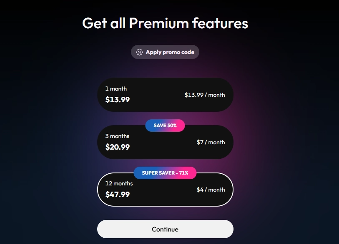Click the 3 months plan duration label
The image size is (339, 244).
tap(117, 136)
